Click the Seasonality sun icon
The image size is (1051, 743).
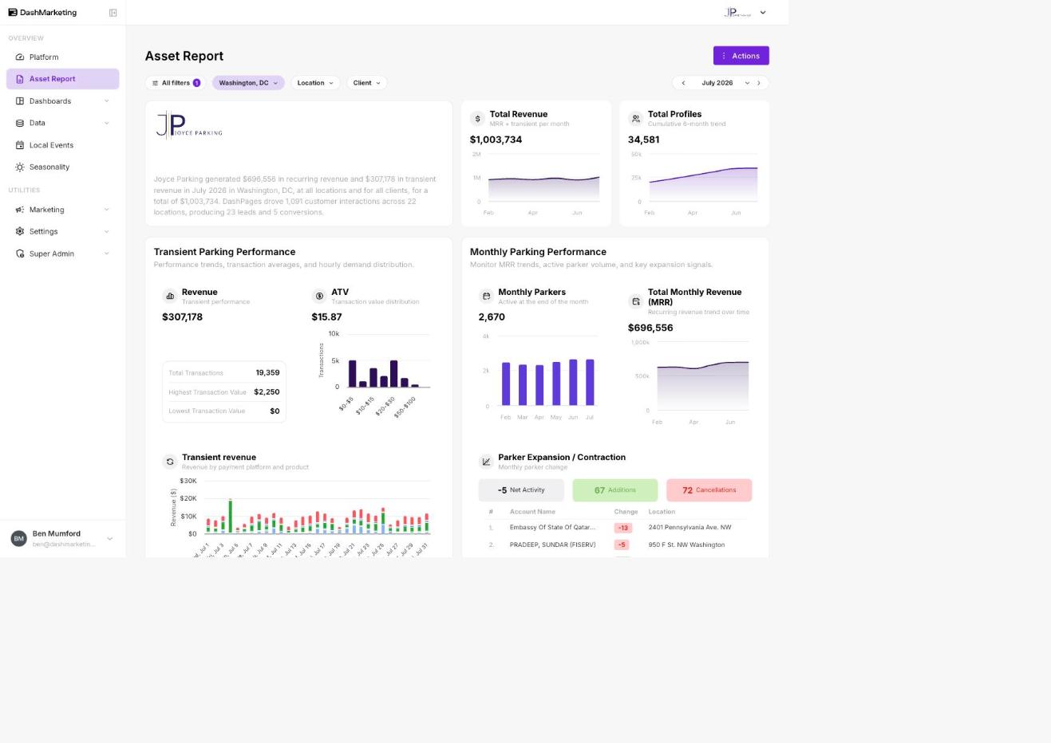click(20, 167)
